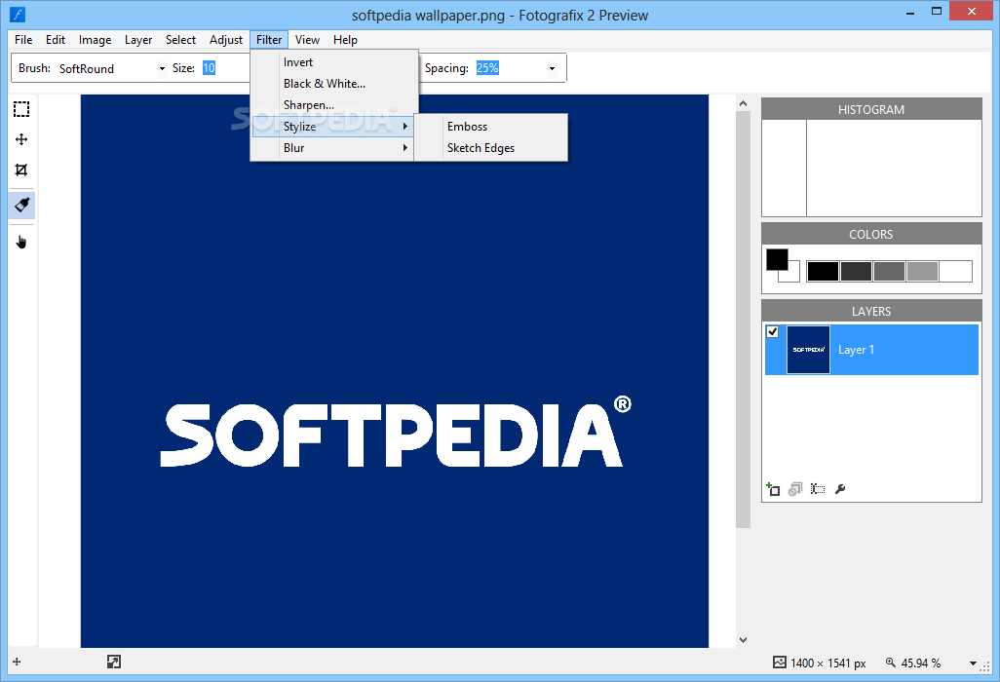
Task: Click the fit-to-window icon in status bar
Action: [x=113, y=662]
